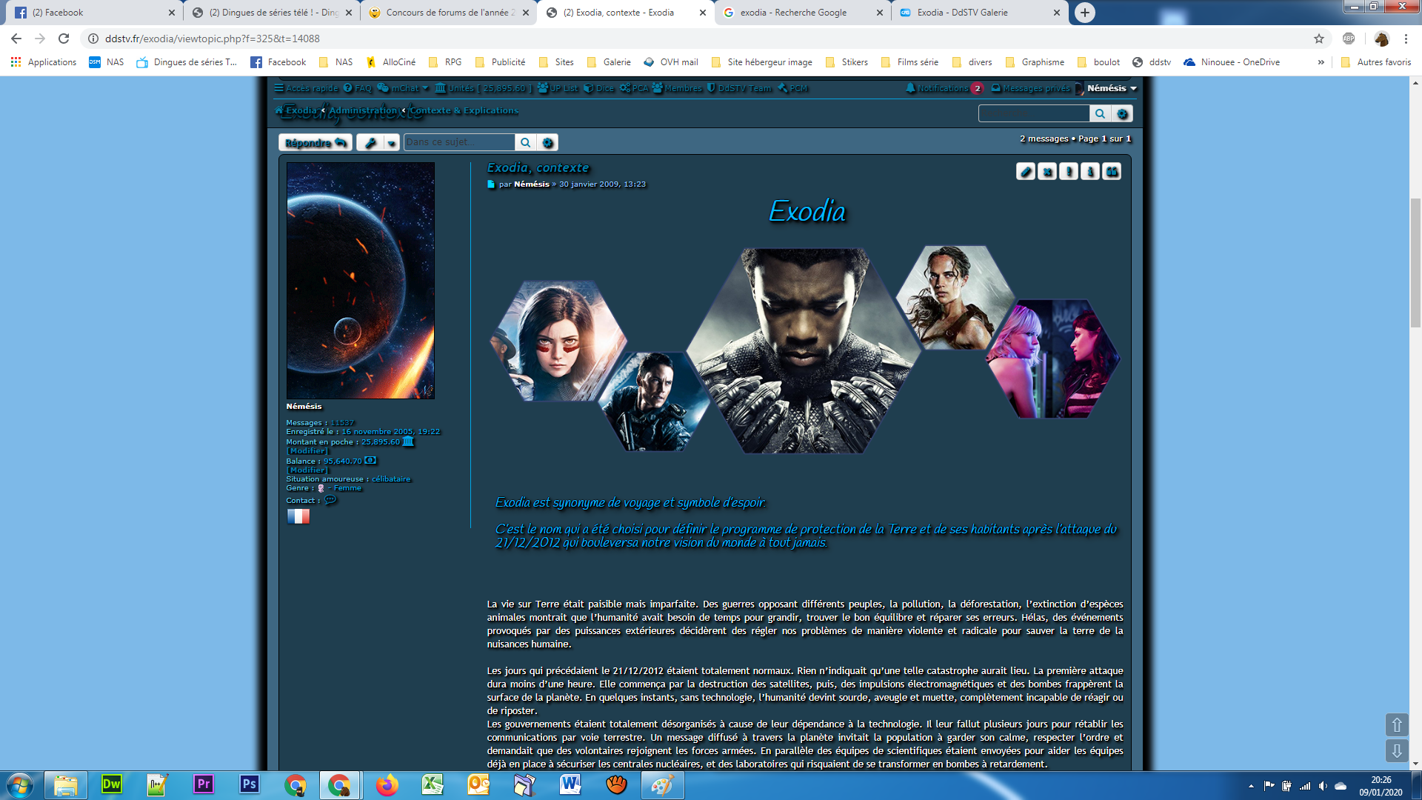Click the Dans ce sujet search field
Image resolution: width=1422 pixels, height=800 pixels.
pos(459,142)
